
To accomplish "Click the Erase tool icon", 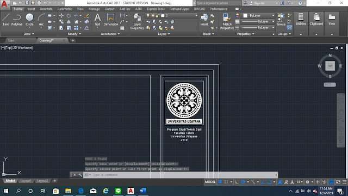I will click(x=87, y=16).
